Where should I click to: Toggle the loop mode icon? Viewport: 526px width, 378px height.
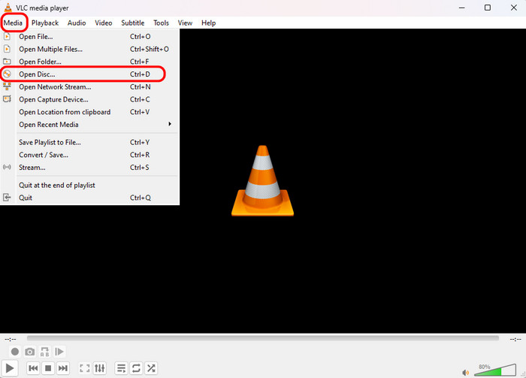(136, 368)
